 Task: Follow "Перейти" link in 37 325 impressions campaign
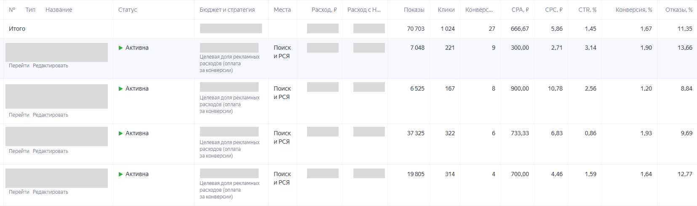[19, 151]
